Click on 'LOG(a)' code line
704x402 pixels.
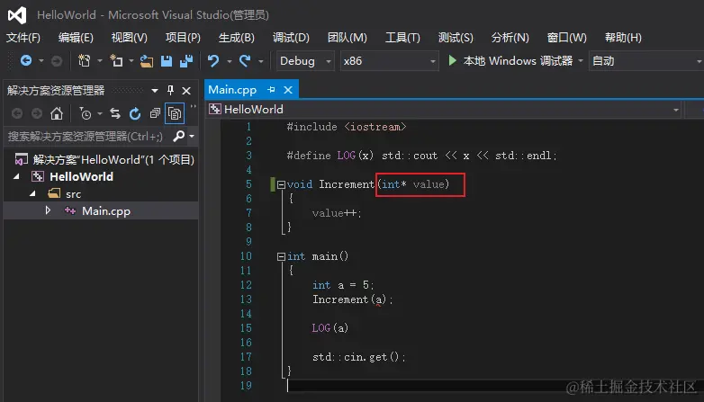click(x=330, y=328)
